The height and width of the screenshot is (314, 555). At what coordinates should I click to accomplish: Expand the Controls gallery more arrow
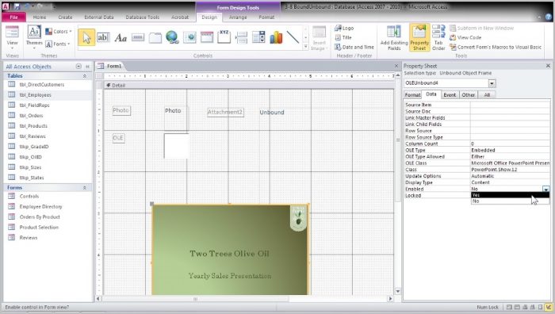click(x=306, y=46)
